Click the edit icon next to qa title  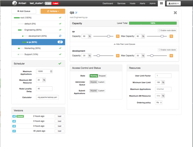77,13
